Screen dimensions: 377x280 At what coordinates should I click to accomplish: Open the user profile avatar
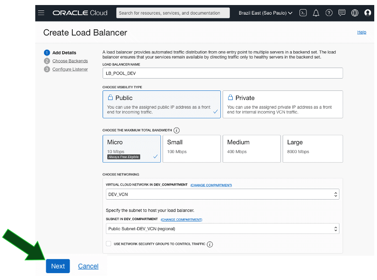pos(367,13)
